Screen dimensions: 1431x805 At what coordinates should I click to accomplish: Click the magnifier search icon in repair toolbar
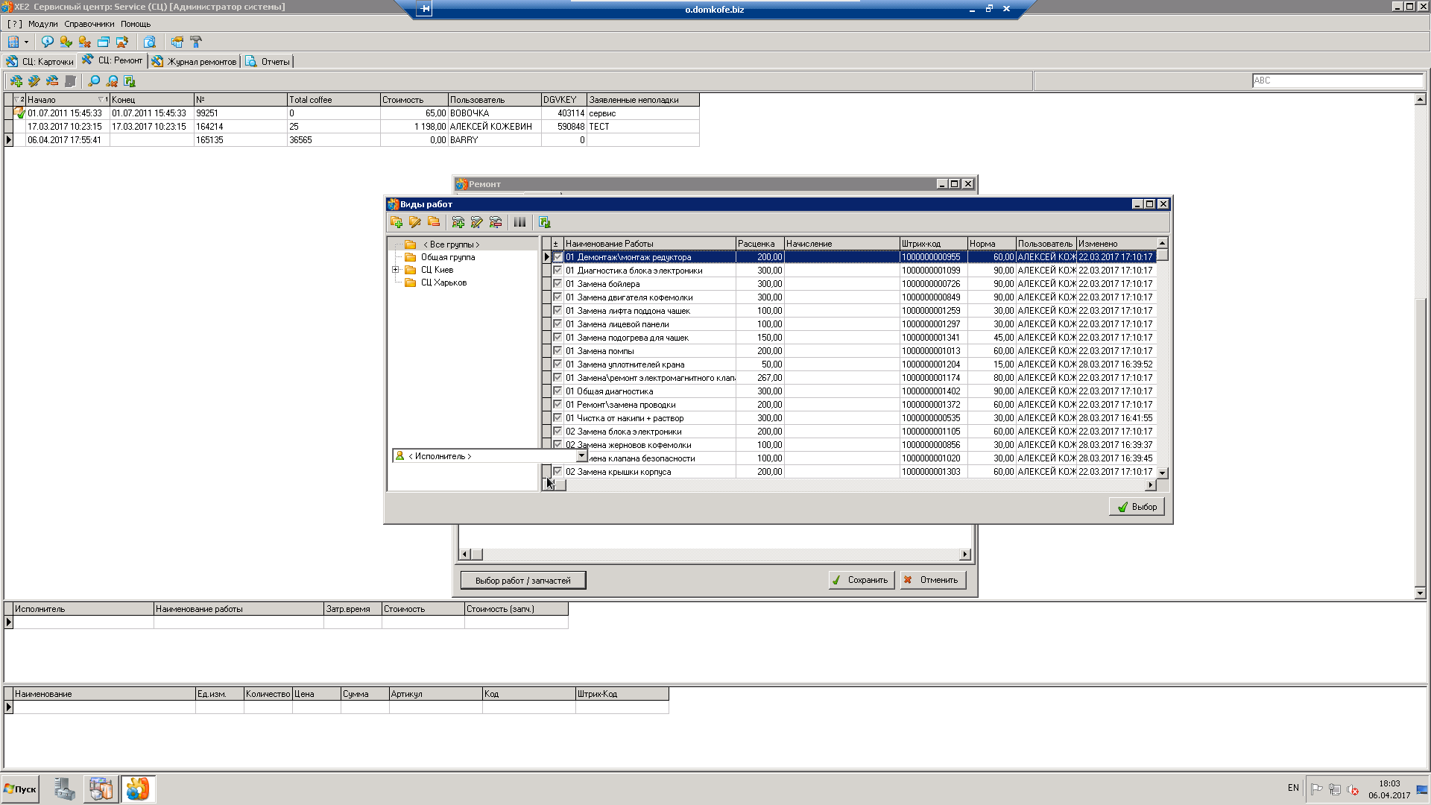click(x=94, y=81)
